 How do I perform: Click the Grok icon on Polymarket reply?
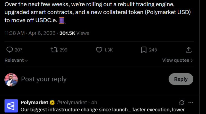point(182,103)
